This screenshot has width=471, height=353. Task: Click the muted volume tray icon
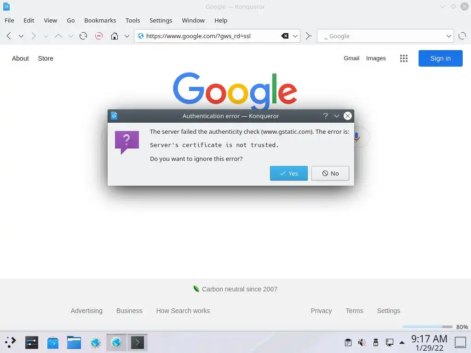tap(362, 342)
